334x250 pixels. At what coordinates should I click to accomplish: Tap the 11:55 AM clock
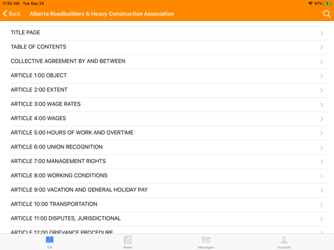point(11,4)
